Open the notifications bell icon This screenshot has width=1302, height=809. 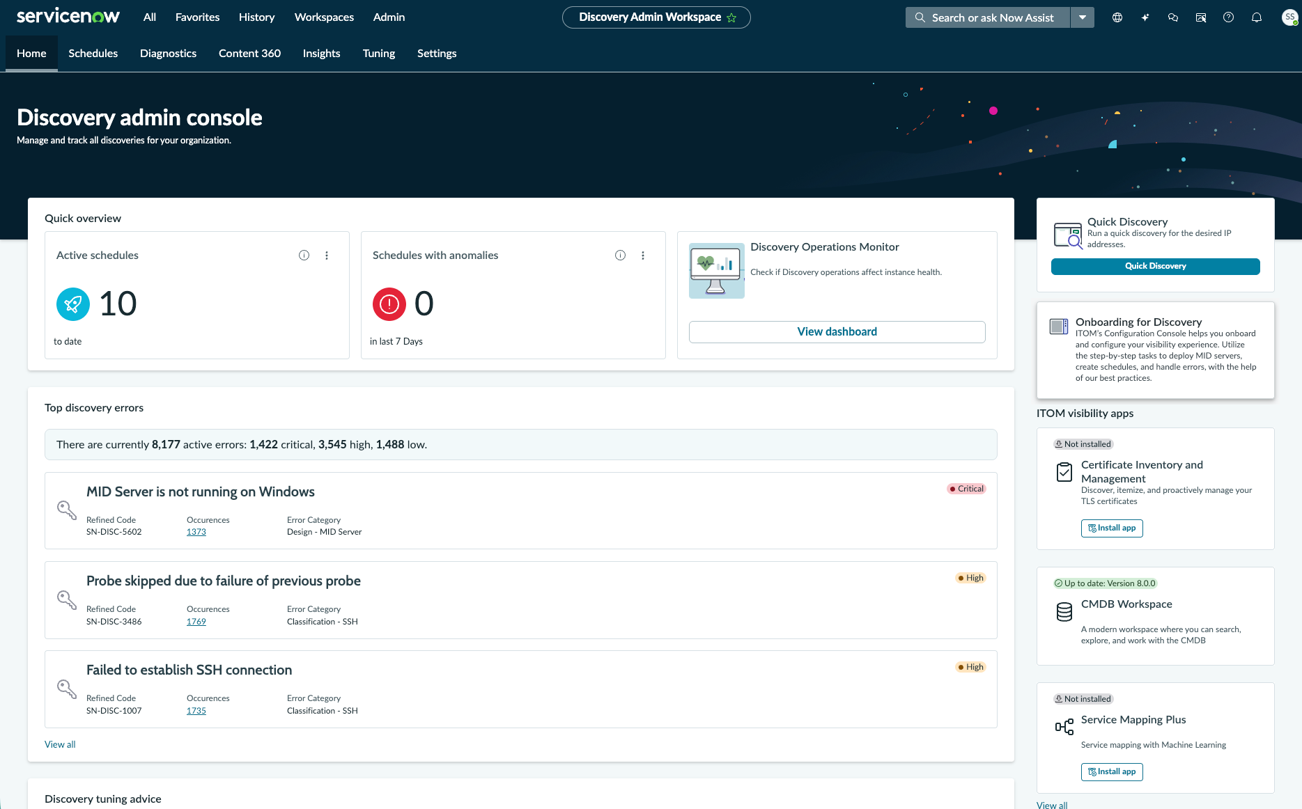coord(1257,17)
